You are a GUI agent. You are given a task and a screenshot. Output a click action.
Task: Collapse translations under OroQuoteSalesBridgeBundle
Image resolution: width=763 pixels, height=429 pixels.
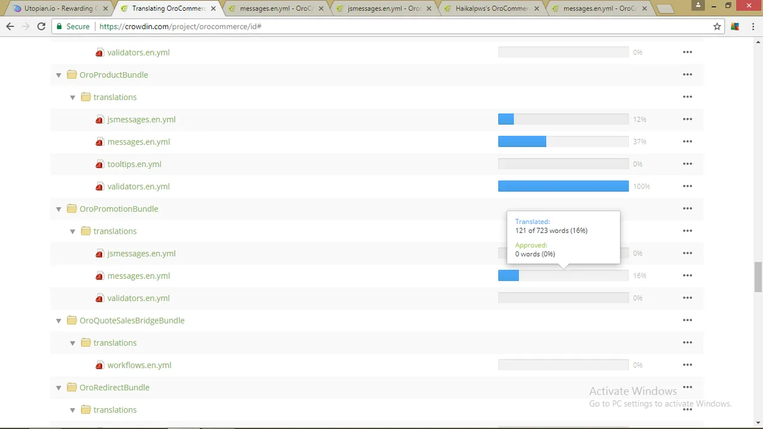click(x=73, y=343)
